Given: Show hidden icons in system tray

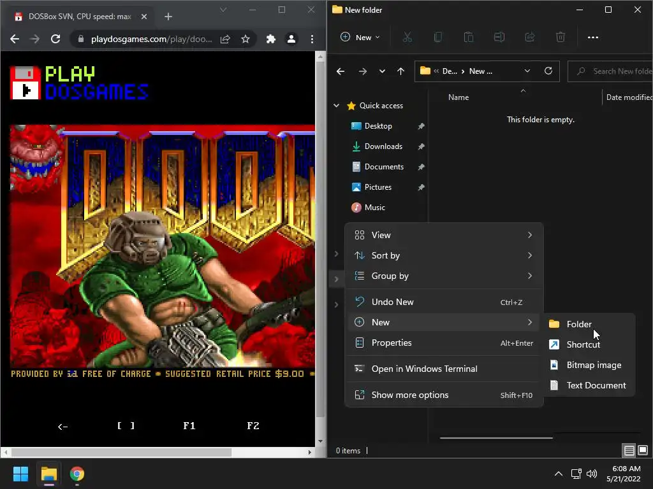Looking at the screenshot, I should 559,474.
